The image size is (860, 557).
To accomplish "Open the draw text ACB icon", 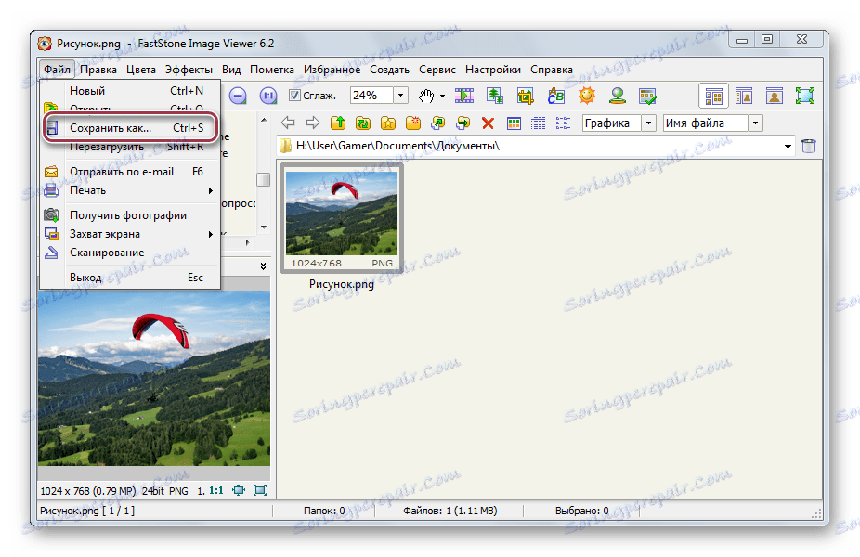I will tap(555, 96).
